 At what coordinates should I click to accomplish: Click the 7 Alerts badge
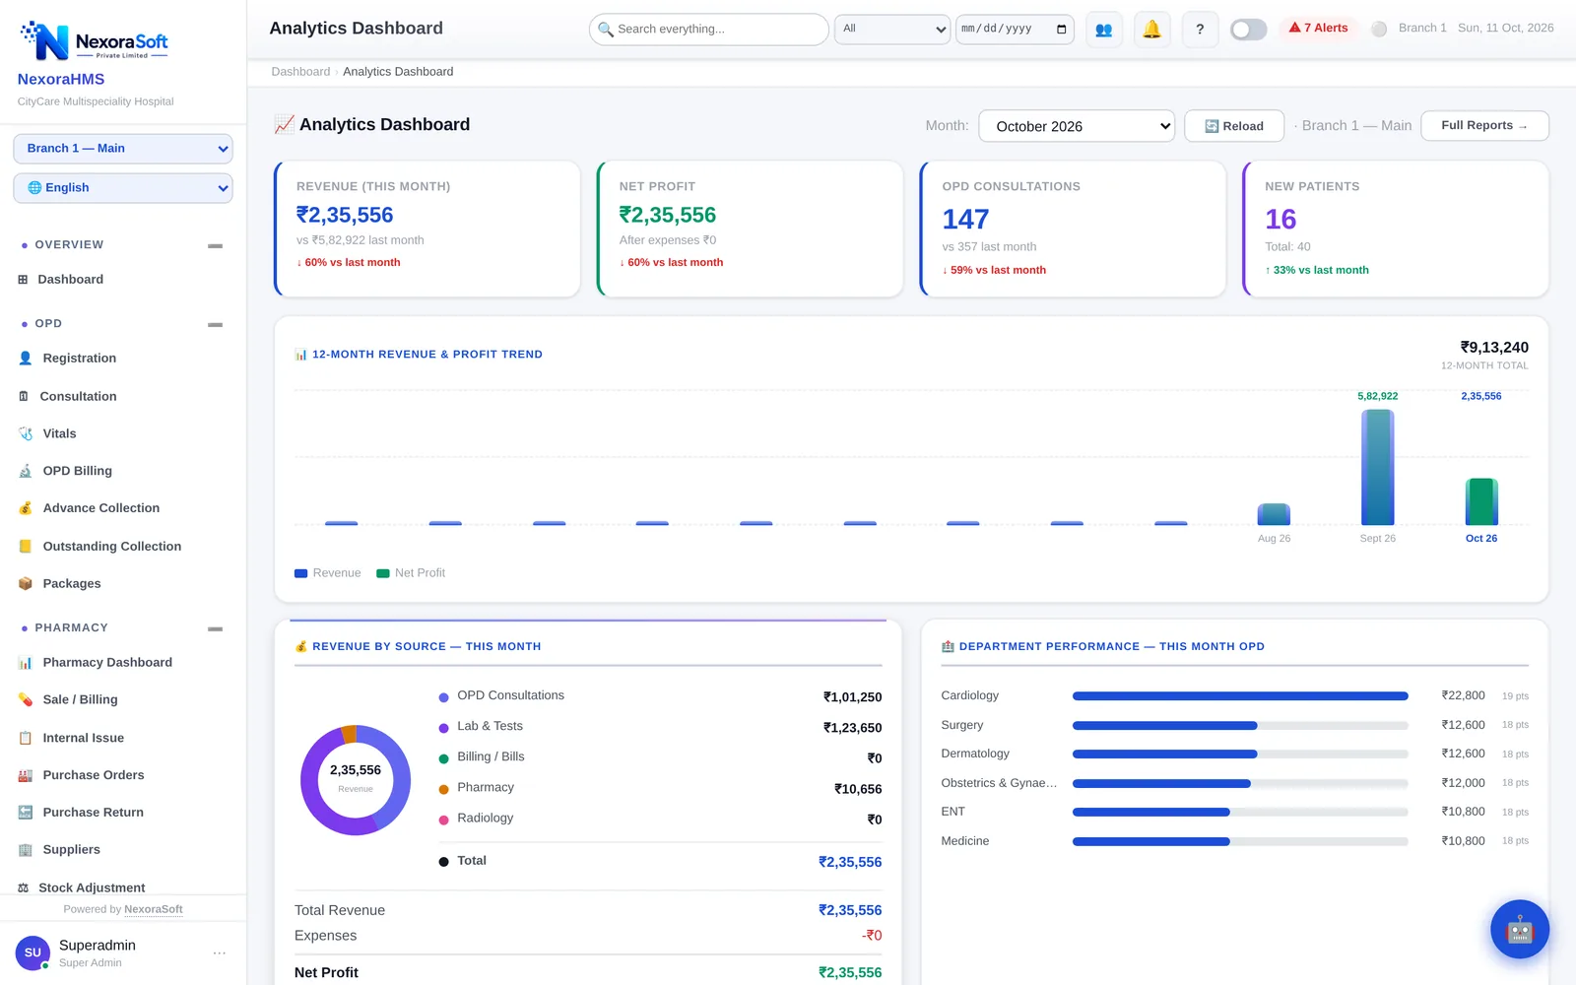pyautogui.click(x=1319, y=28)
